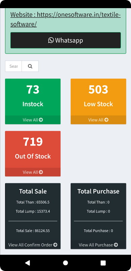Click the magnifying glass search icon
131x271 pixels.
pyautogui.click(x=30, y=66)
